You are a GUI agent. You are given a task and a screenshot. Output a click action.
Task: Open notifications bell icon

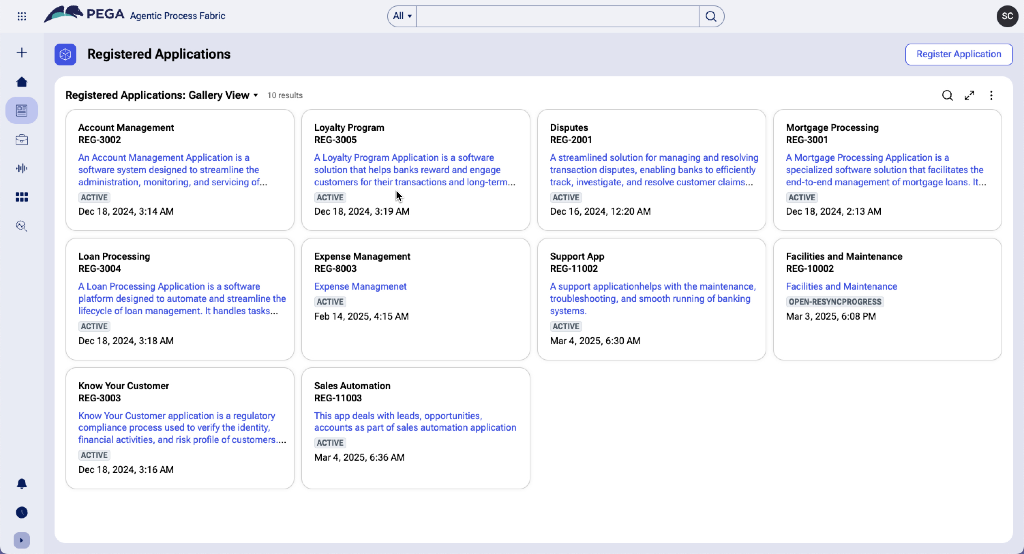(x=22, y=484)
